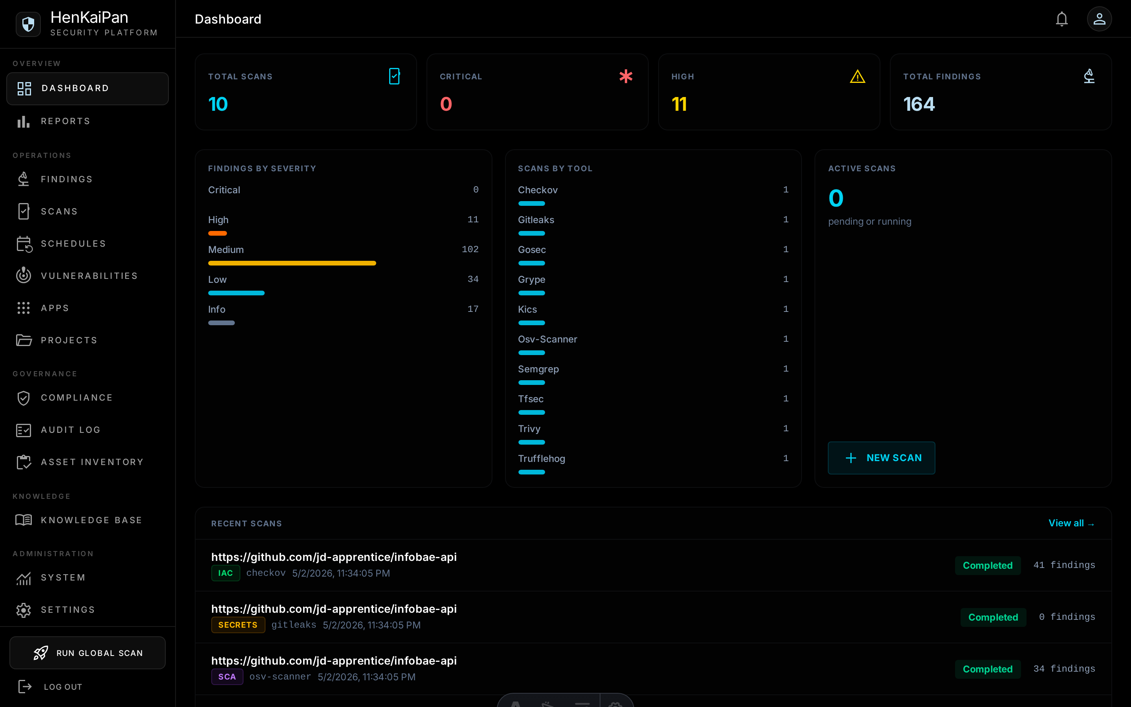
Task: Open the checkov scan of infobae-api
Action: [653, 565]
